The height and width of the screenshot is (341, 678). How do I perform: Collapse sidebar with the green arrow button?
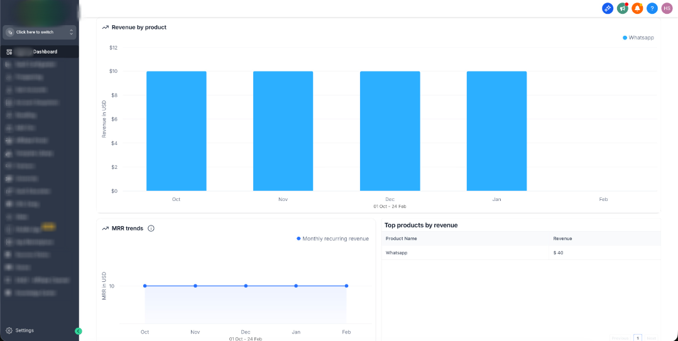pos(79,331)
